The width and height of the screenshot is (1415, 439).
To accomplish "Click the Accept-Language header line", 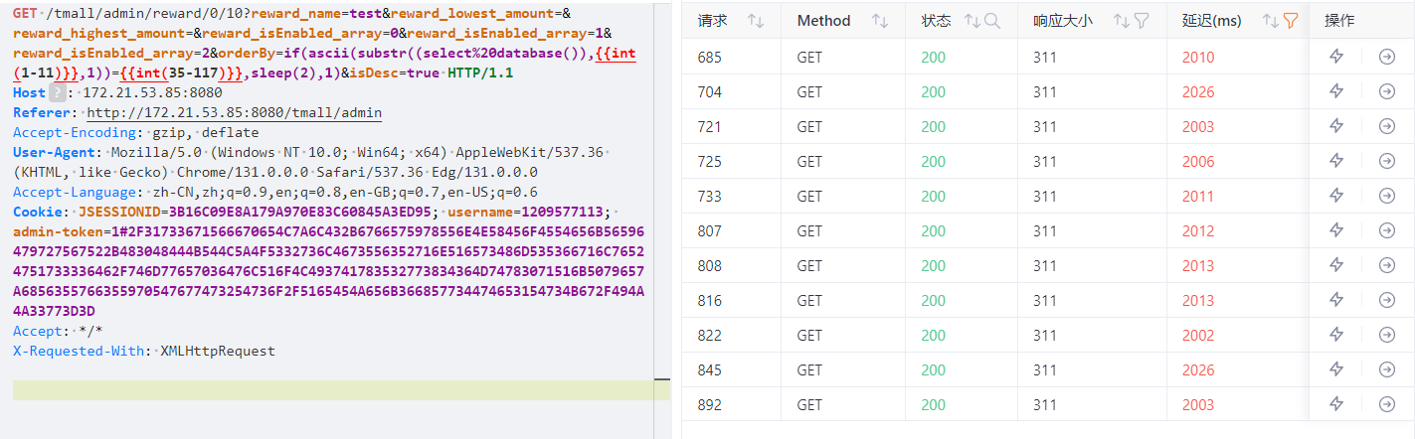I will [x=275, y=193].
